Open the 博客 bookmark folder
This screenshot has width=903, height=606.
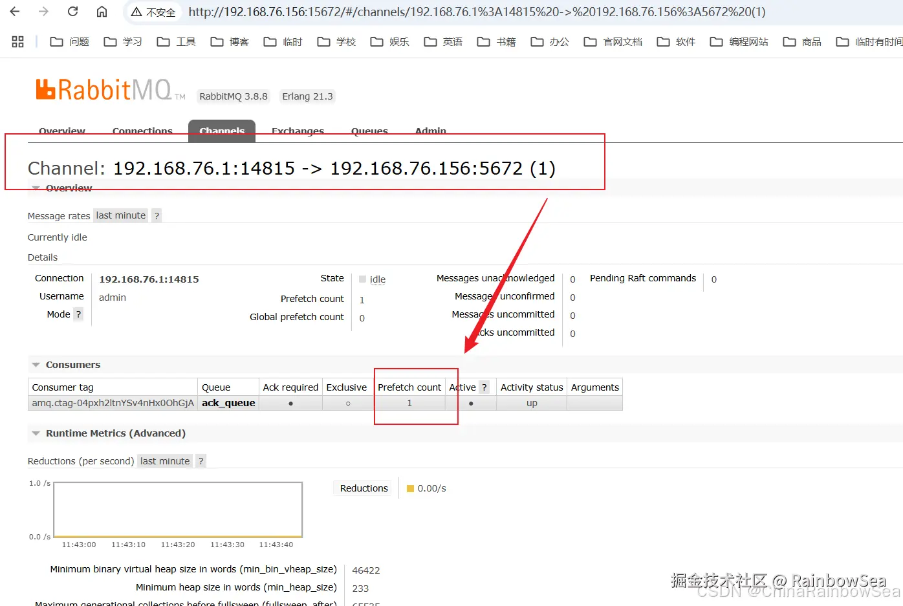(x=230, y=41)
